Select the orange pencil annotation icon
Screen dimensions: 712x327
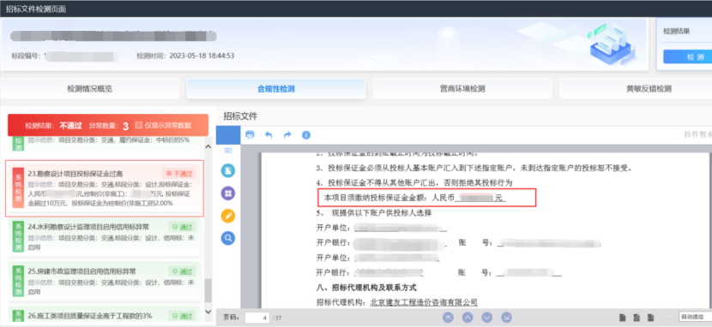click(228, 216)
